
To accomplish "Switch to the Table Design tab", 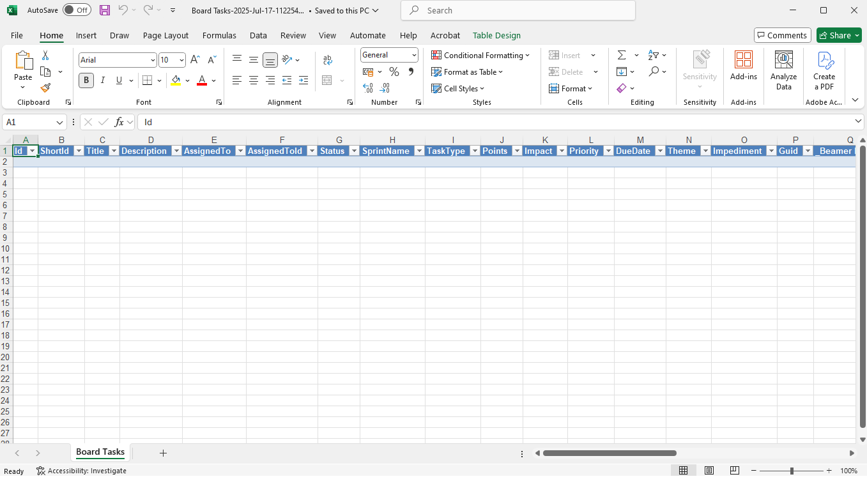I will [496, 36].
